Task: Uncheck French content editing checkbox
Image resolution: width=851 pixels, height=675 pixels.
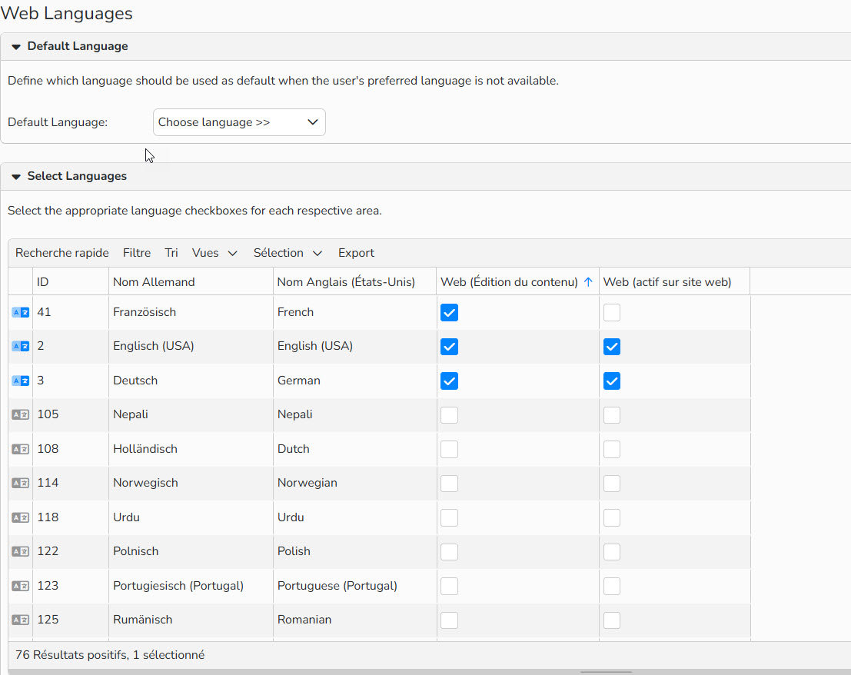Action: 450,313
